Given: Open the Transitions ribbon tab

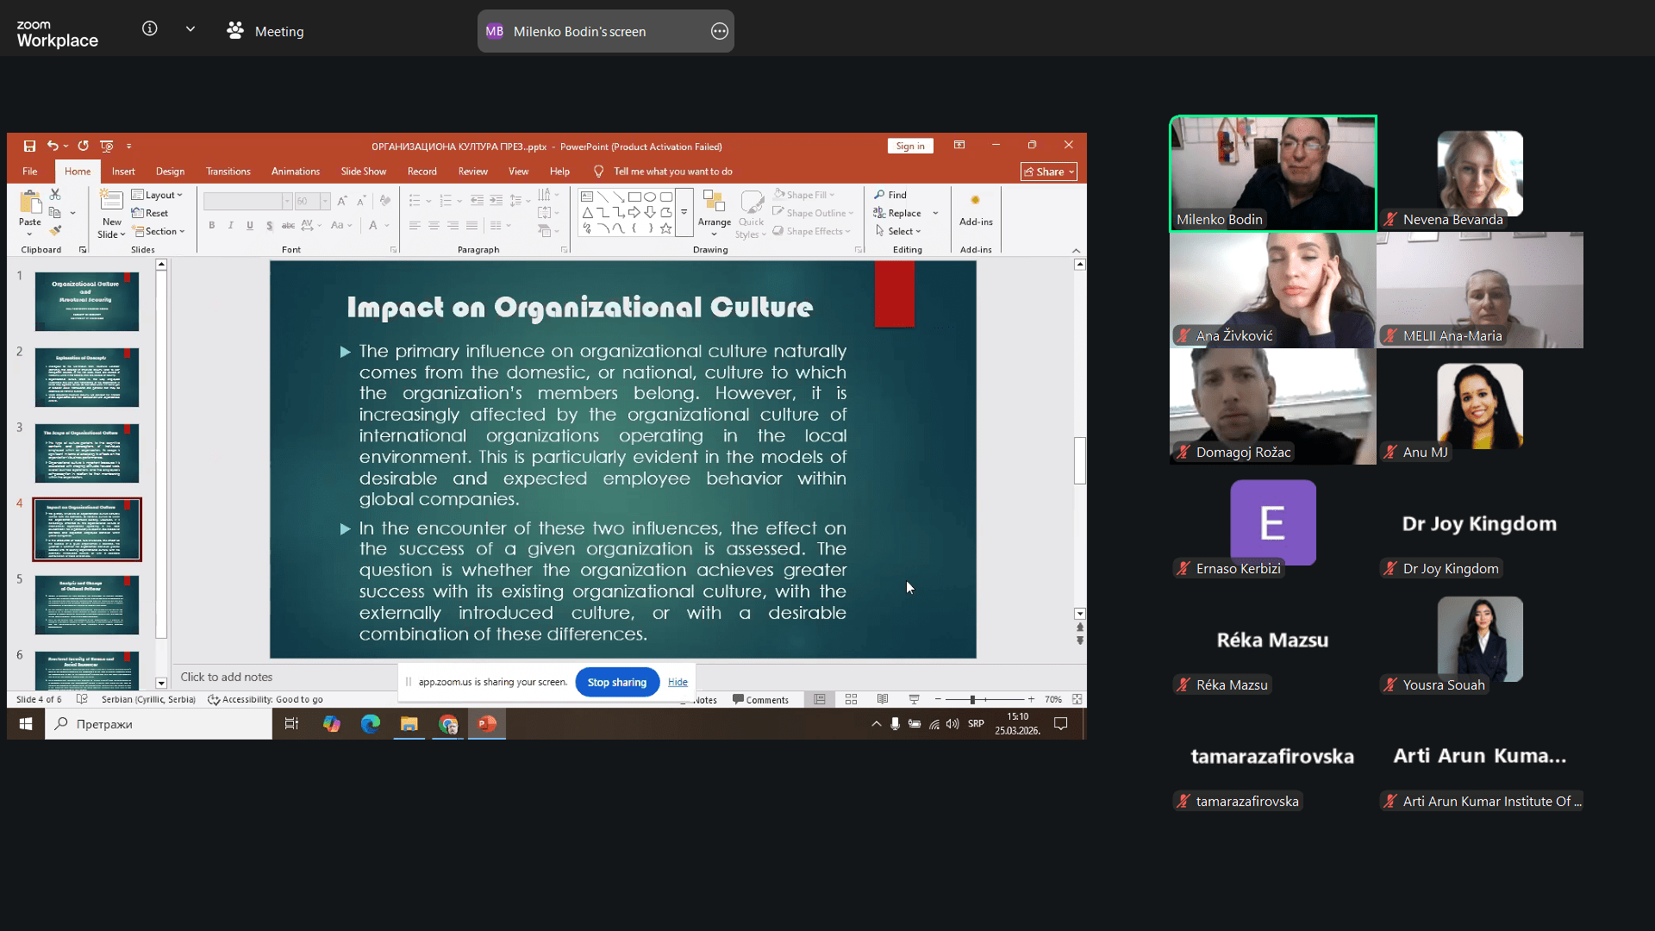Looking at the screenshot, I should point(228,172).
